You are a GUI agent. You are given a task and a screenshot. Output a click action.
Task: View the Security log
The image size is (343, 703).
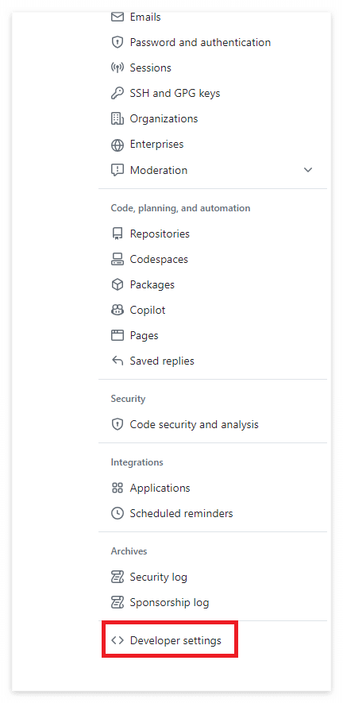(x=158, y=577)
